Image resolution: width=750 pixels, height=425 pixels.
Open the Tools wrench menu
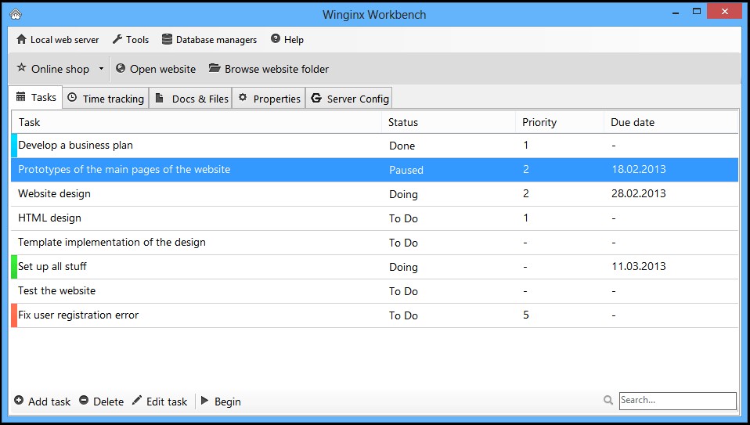[x=117, y=40]
